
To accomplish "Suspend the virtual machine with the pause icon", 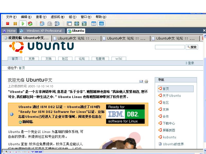I will click(x=15, y=24).
